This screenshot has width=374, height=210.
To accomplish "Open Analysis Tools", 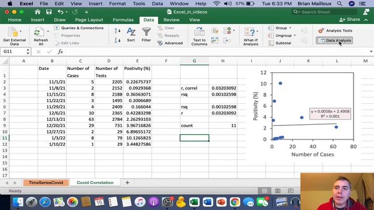I will click(x=335, y=30).
